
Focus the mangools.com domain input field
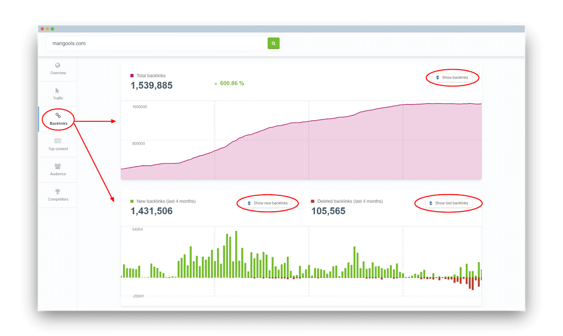coord(157,43)
